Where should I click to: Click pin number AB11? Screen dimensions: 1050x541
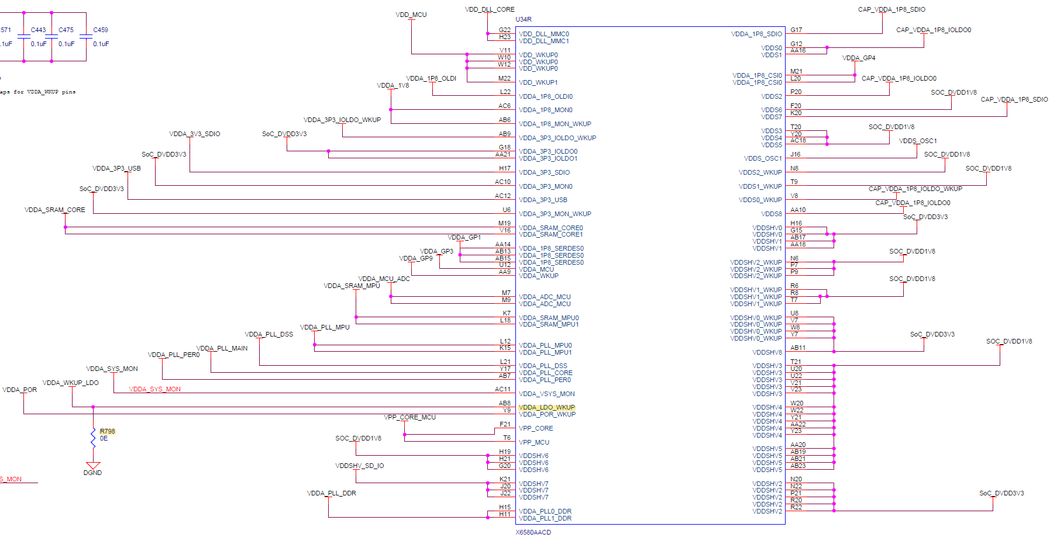tap(798, 348)
